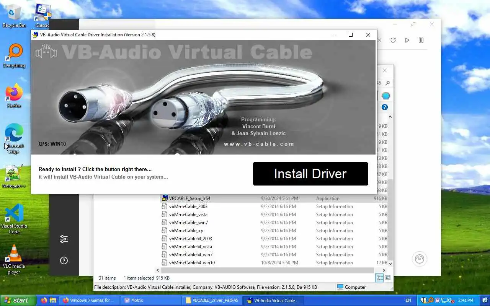Screen dimensions: 490x306
Task: Select the vbMmeCable_2003 file
Action: tap(188, 207)
